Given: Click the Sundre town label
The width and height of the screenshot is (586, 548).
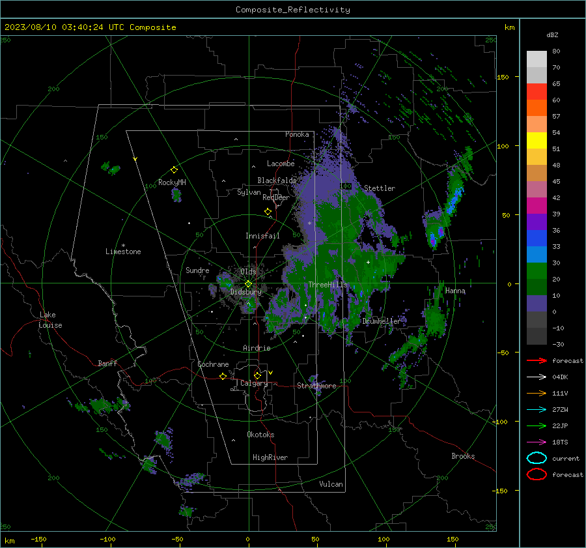Looking at the screenshot, I should (197, 270).
